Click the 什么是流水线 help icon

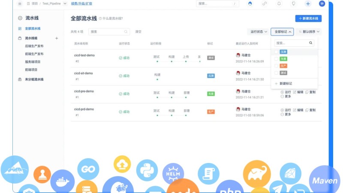(x=100, y=18)
